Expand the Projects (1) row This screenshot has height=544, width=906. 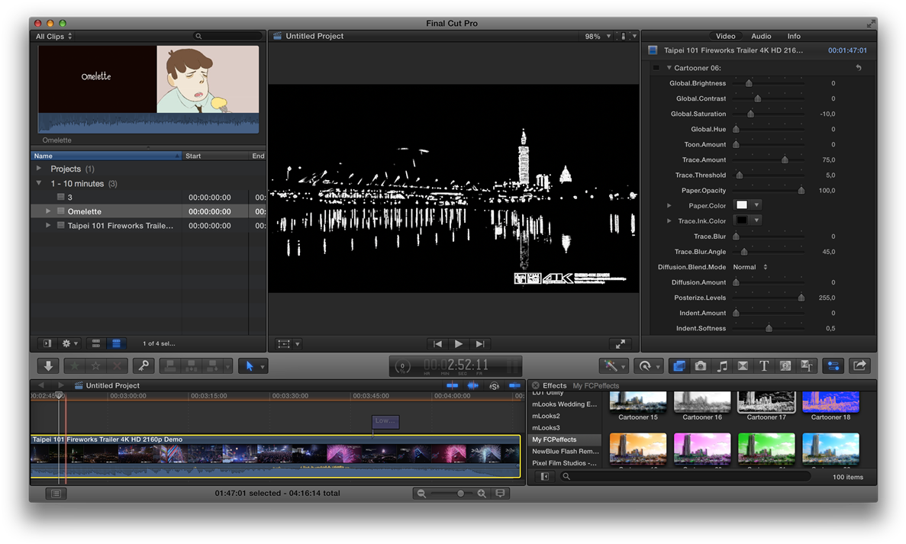[39, 169]
